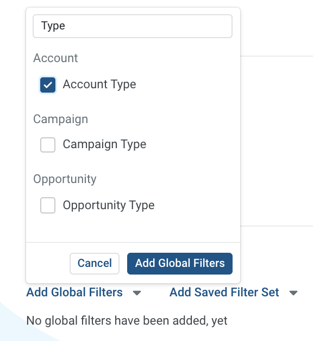
Task: Check the Campaign Type checkbox
Action: [48, 145]
